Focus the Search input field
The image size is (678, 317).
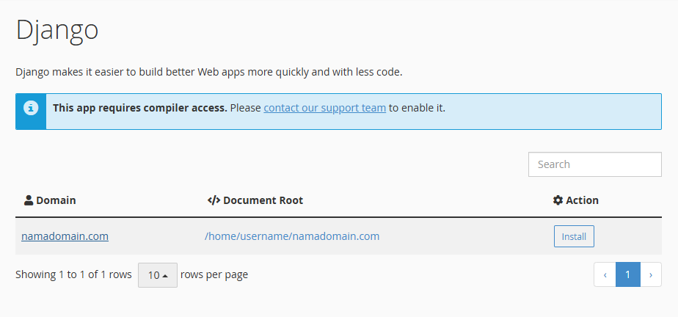point(594,164)
